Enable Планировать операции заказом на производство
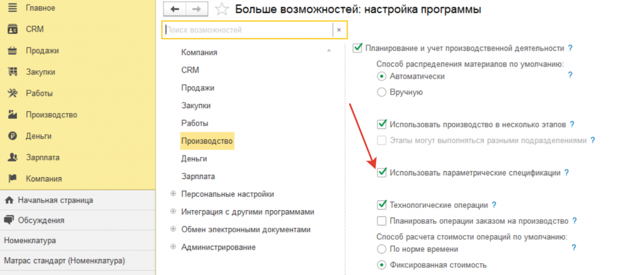 click(x=382, y=221)
